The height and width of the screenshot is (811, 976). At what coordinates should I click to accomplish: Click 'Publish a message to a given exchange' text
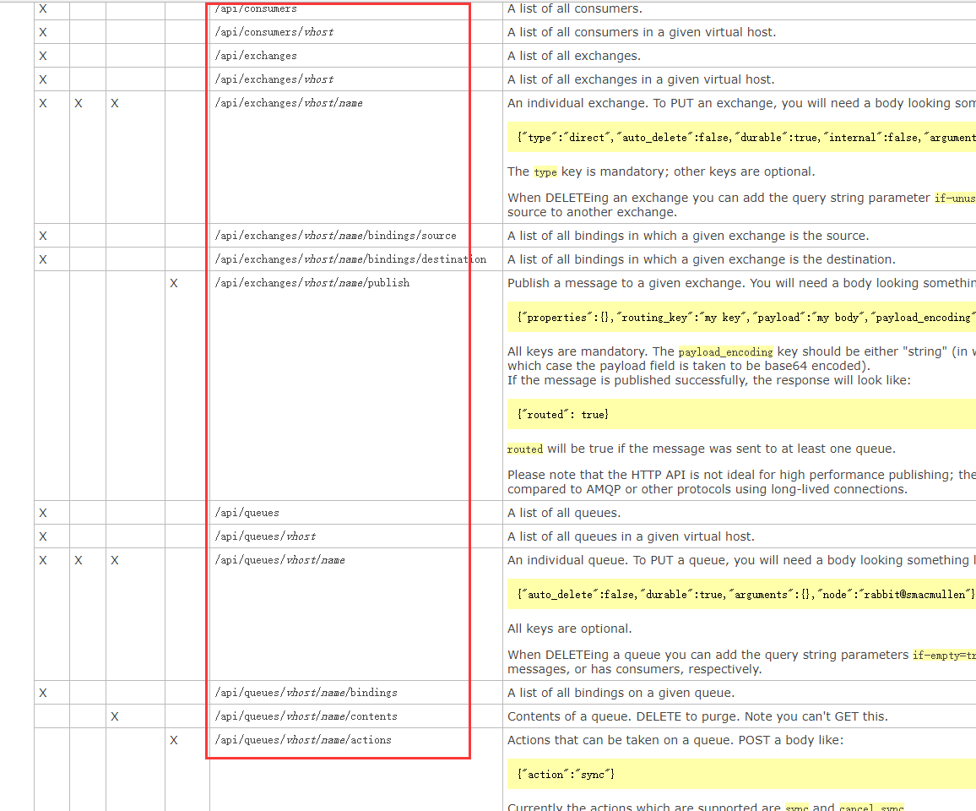pyautogui.click(x=741, y=283)
